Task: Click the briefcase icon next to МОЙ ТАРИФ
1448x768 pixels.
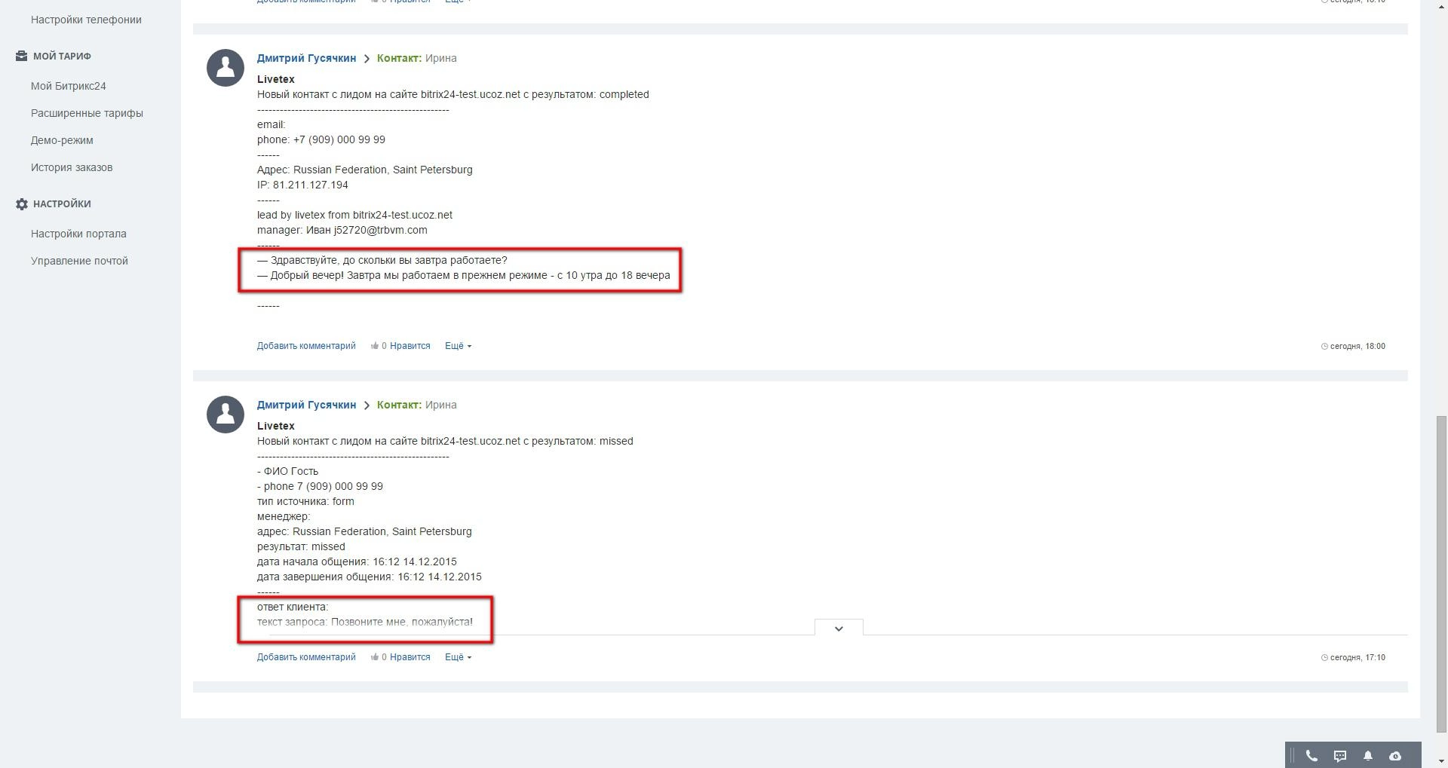Action: click(x=22, y=57)
